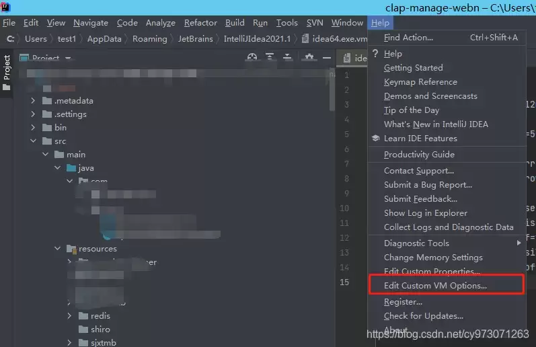The height and width of the screenshot is (347, 536).
Task: Open the Window menu
Action: coord(347,23)
